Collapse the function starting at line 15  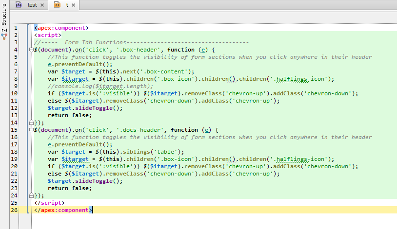pyautogui.click(x=31, y=130)
